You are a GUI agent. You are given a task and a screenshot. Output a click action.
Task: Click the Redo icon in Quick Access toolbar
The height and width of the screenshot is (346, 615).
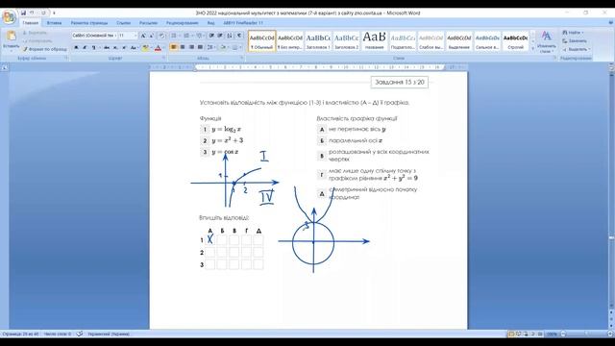43,12
